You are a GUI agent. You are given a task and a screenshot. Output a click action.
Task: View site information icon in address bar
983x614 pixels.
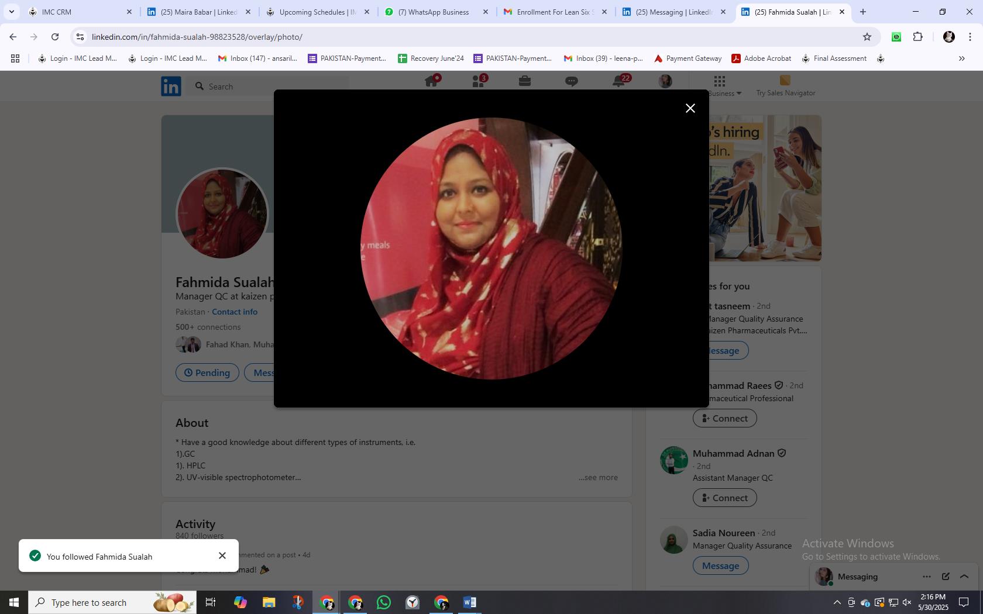click(x=80, y=37)
